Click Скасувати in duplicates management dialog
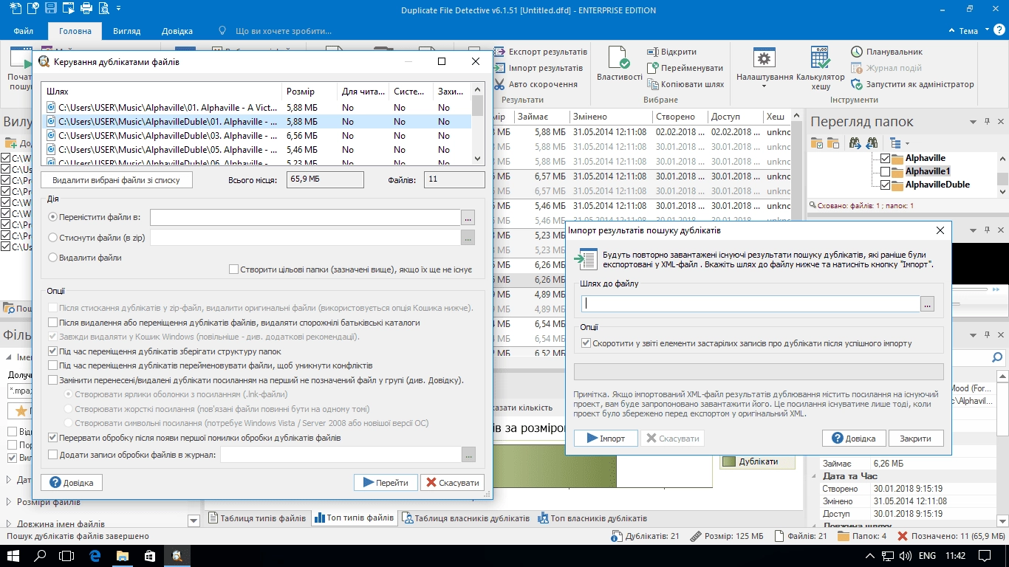 (452, 483)
